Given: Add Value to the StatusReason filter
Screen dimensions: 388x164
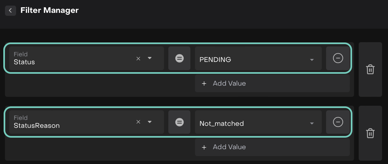Looking at the screenshot, I should pos(229,147).
